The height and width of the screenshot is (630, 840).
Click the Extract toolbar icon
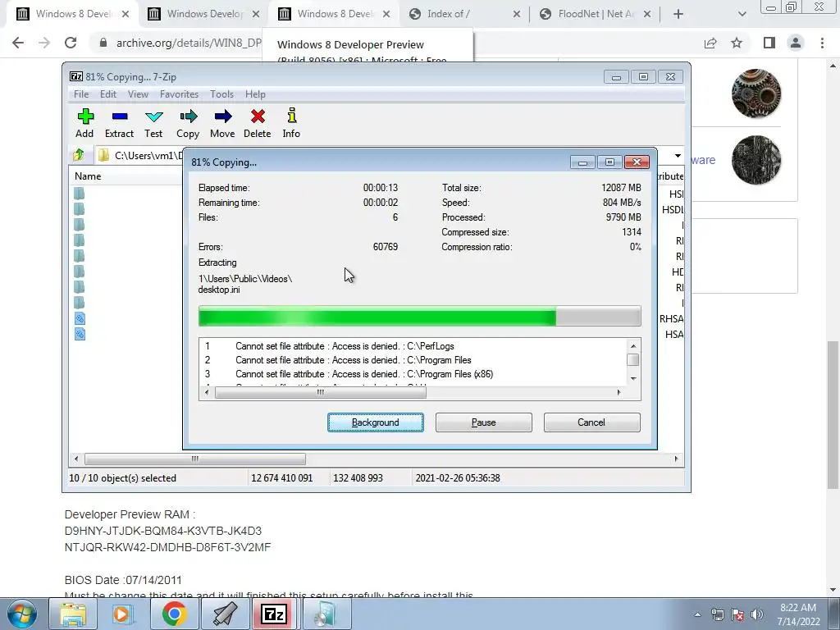point(119,123)
